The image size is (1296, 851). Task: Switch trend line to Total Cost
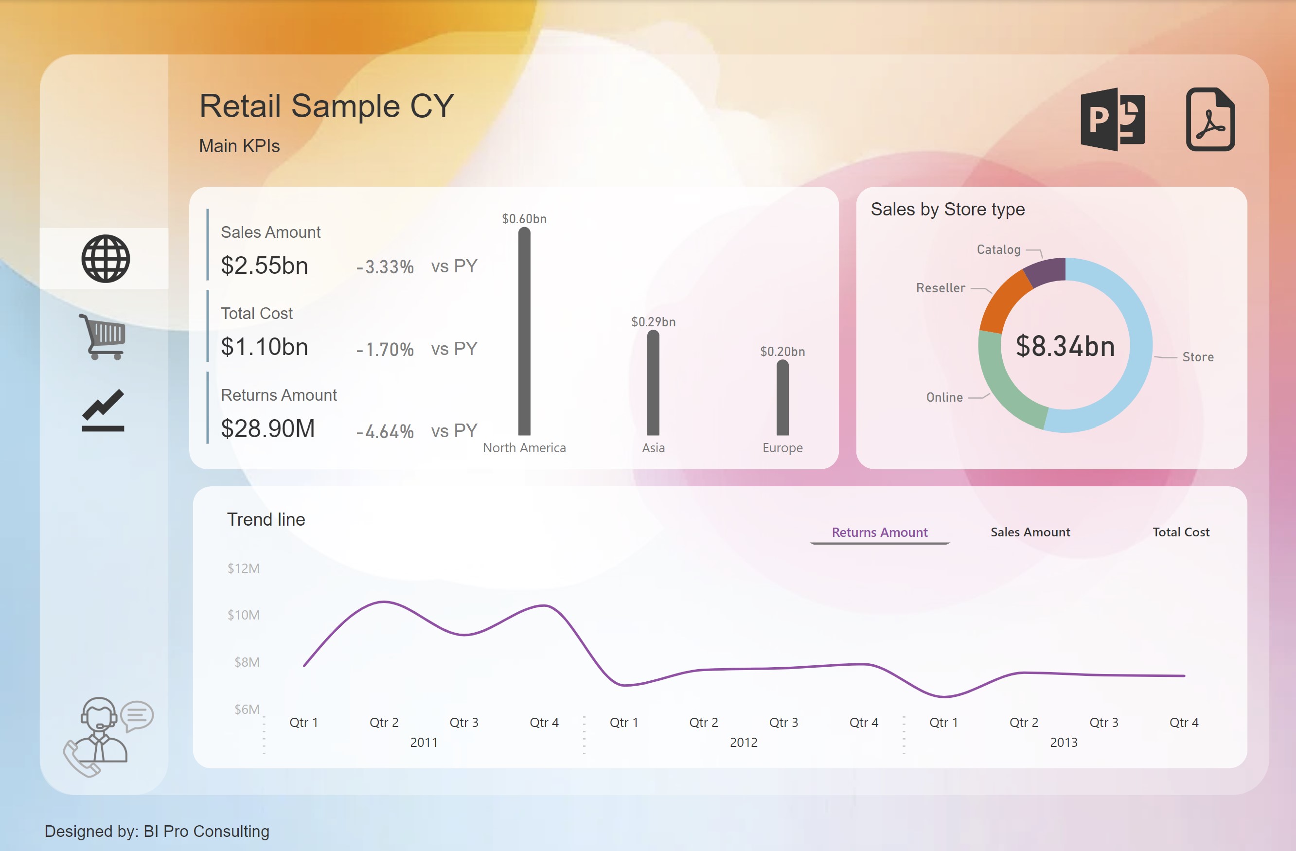coord(1181,532)
